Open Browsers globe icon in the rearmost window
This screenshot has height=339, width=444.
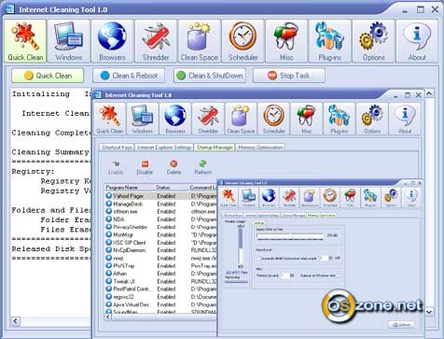pos(112,41)
